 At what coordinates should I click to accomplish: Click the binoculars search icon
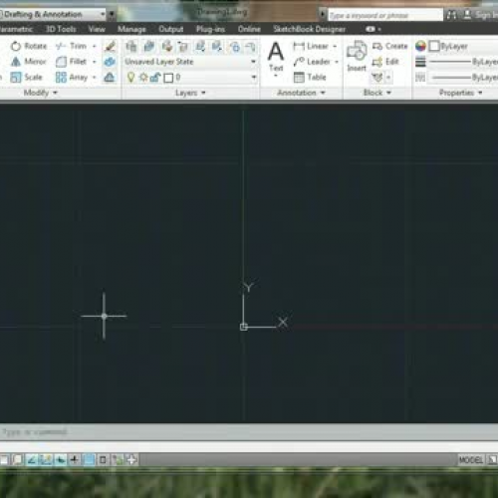(451, 15)
